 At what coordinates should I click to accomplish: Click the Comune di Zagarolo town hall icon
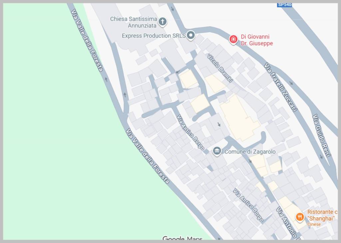coord(216,151)
